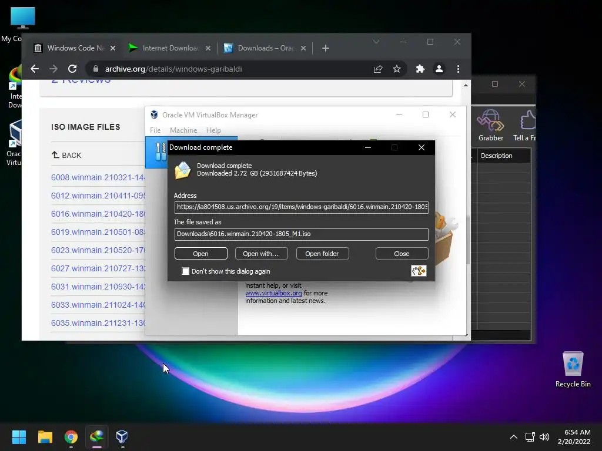Click the file saved as path field

[x=302, y=234]
